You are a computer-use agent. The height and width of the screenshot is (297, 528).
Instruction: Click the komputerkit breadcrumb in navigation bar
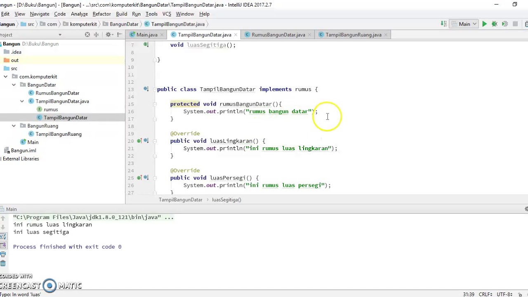[80, 24]
